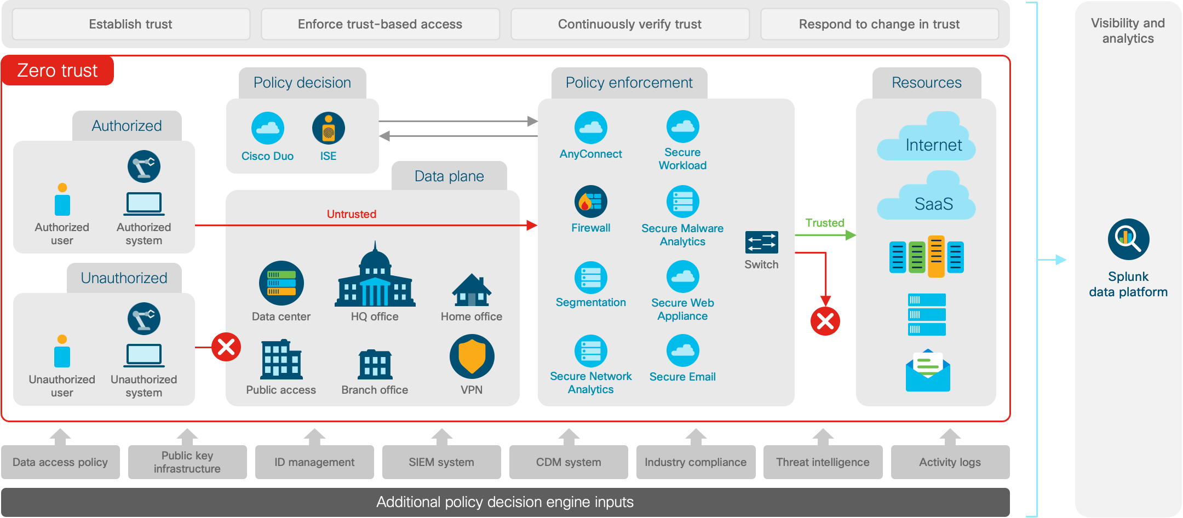The height and width of the screenshot is (518, 1183).
Task: Click the Branch office icon
Action: pos(375,364)
